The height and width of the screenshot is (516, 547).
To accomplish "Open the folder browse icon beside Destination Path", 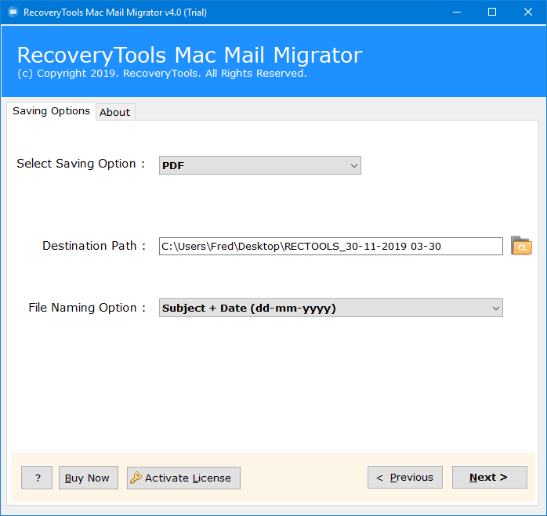I will click(521, 246).
